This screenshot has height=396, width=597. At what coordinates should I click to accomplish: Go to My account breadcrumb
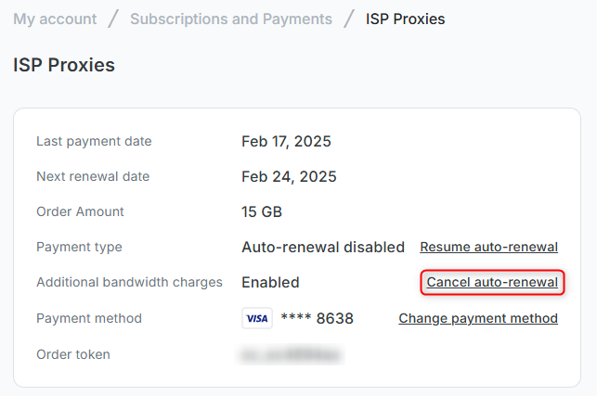[x=55, y=19]
